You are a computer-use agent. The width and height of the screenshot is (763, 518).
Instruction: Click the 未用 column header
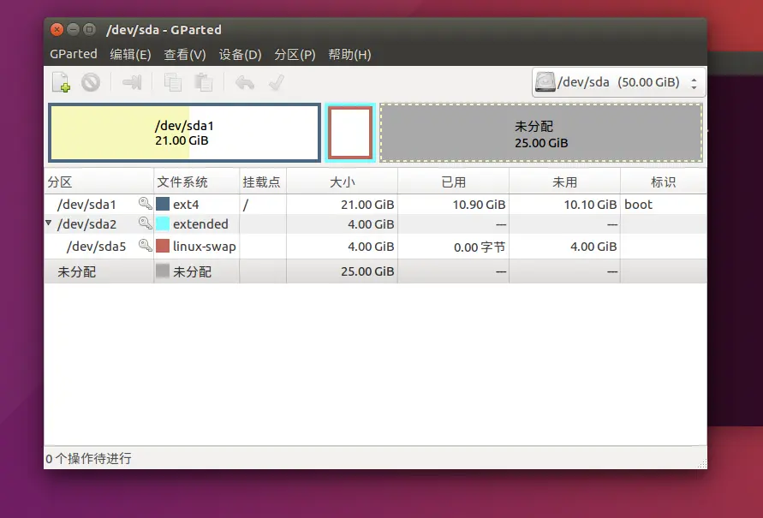point(564,182)
